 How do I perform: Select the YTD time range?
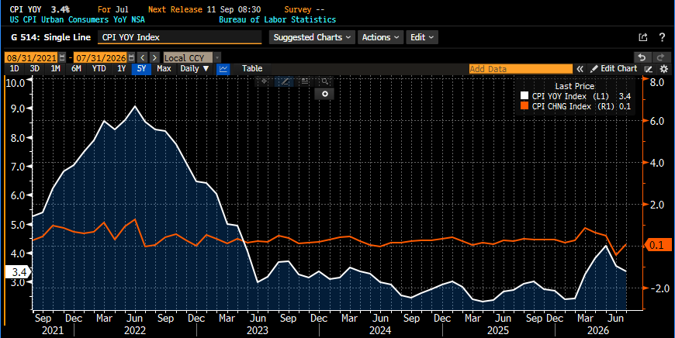coord(99,69)
